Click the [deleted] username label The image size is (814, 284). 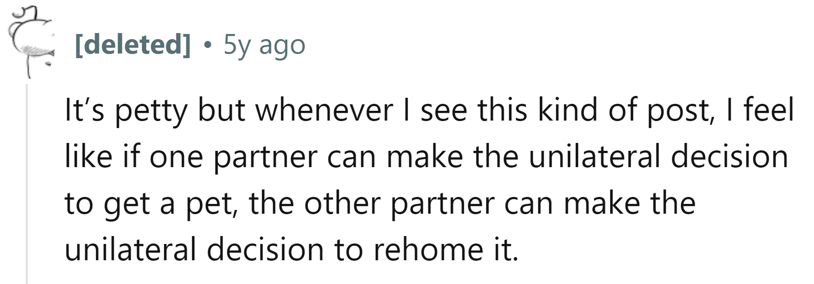click(133, 45)
